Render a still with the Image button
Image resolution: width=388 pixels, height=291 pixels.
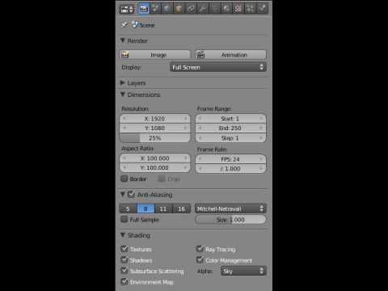(155, 55)
